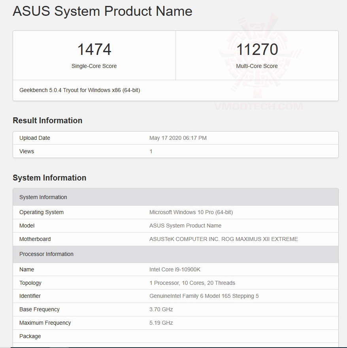Collapse the Processor Information section
347x348 pixels.
point(45,254)
